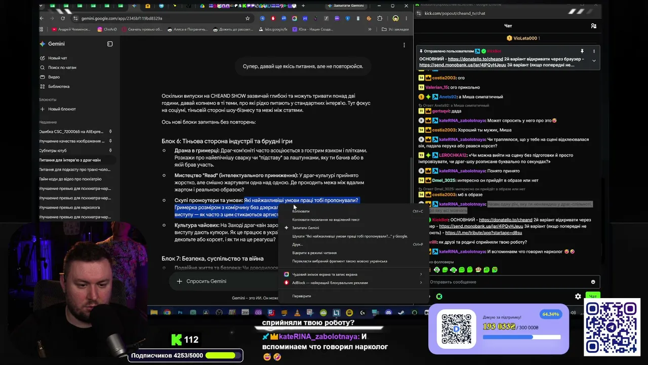Expand the pinned message in Kick chat
This screenshot has width=648, height=365.
click(x=594, y=61)
